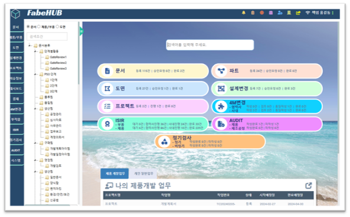Collapse the 문서분류 root tree node
The image size is (350, 217).
[30, 46]
